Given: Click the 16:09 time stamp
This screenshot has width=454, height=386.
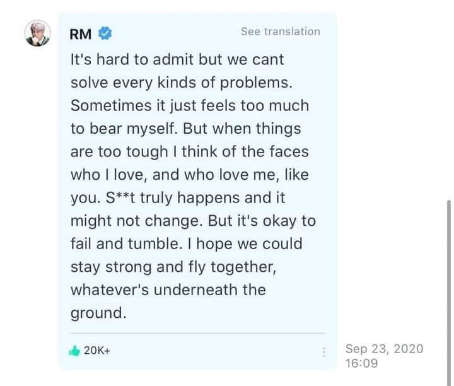Looking at the screenshot, I should tap(362, 363).
